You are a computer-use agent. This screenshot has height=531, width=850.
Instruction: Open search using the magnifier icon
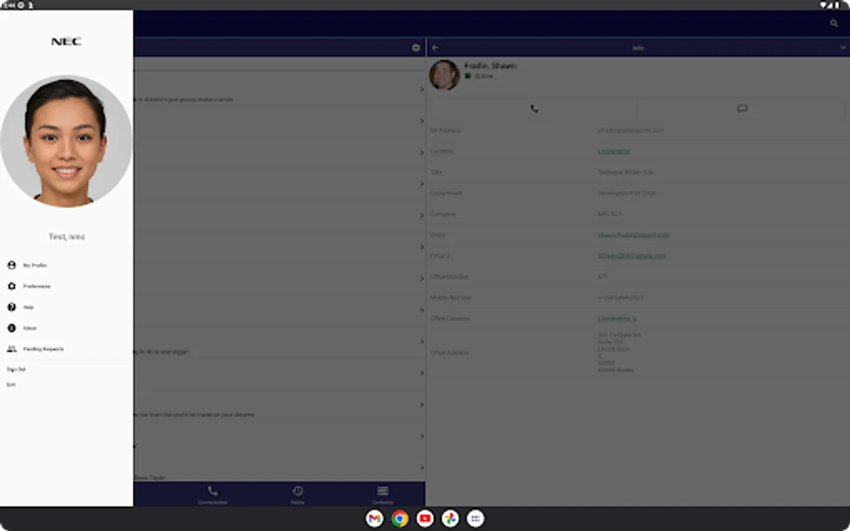pos(833,23)
